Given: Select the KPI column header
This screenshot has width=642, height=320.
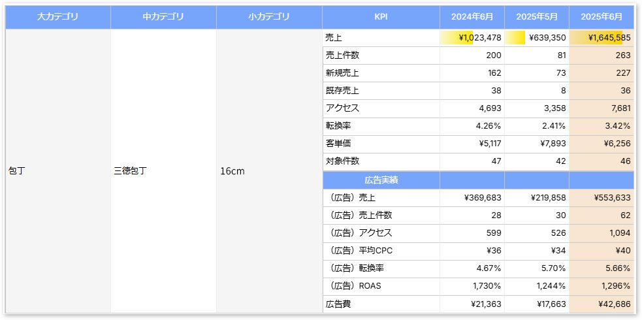Looking at the screenshot, I should pos(381,17).
